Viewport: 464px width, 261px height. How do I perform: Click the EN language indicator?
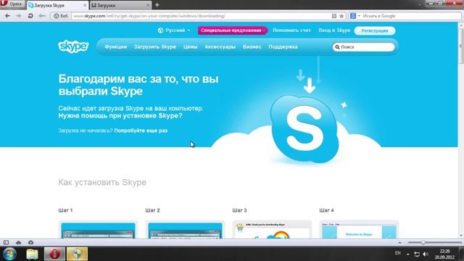click(x=398, y=253)
